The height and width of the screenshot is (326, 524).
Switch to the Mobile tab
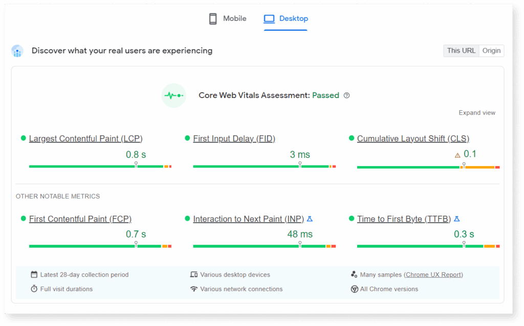(x=227, y=18)
